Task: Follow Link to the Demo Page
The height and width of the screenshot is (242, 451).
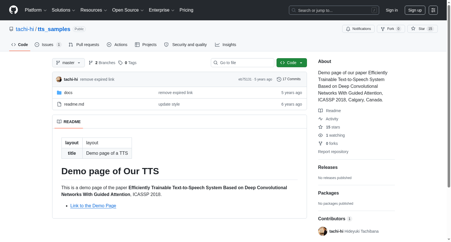Action: pyautogui.click(x=93, y=206)
